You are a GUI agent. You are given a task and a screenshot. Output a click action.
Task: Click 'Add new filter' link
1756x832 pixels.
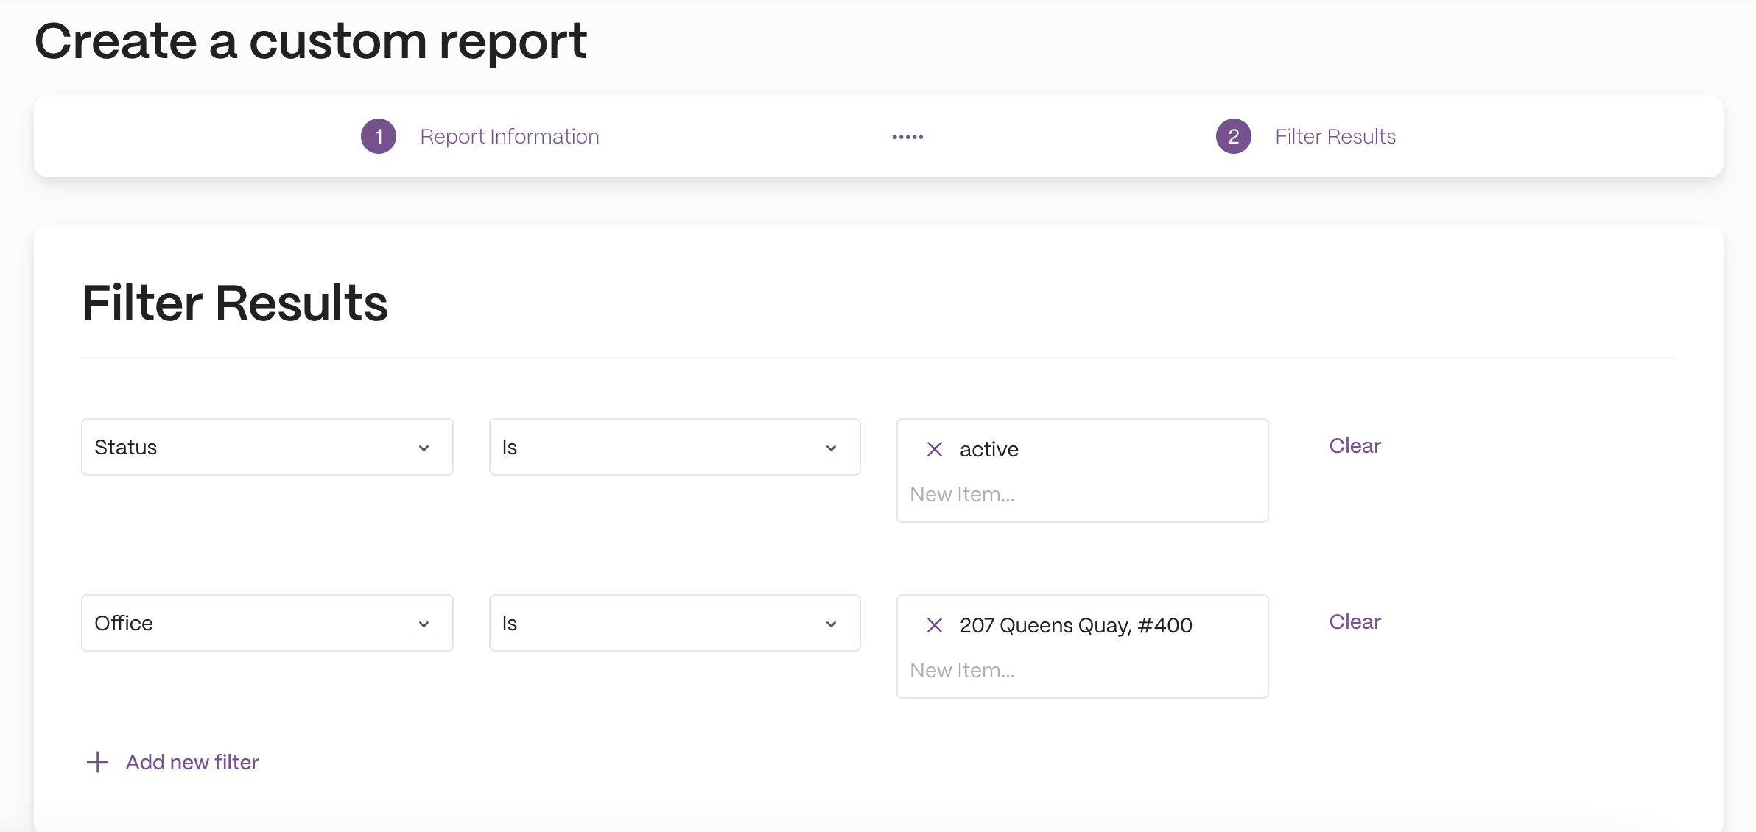(x=192, y=762)
